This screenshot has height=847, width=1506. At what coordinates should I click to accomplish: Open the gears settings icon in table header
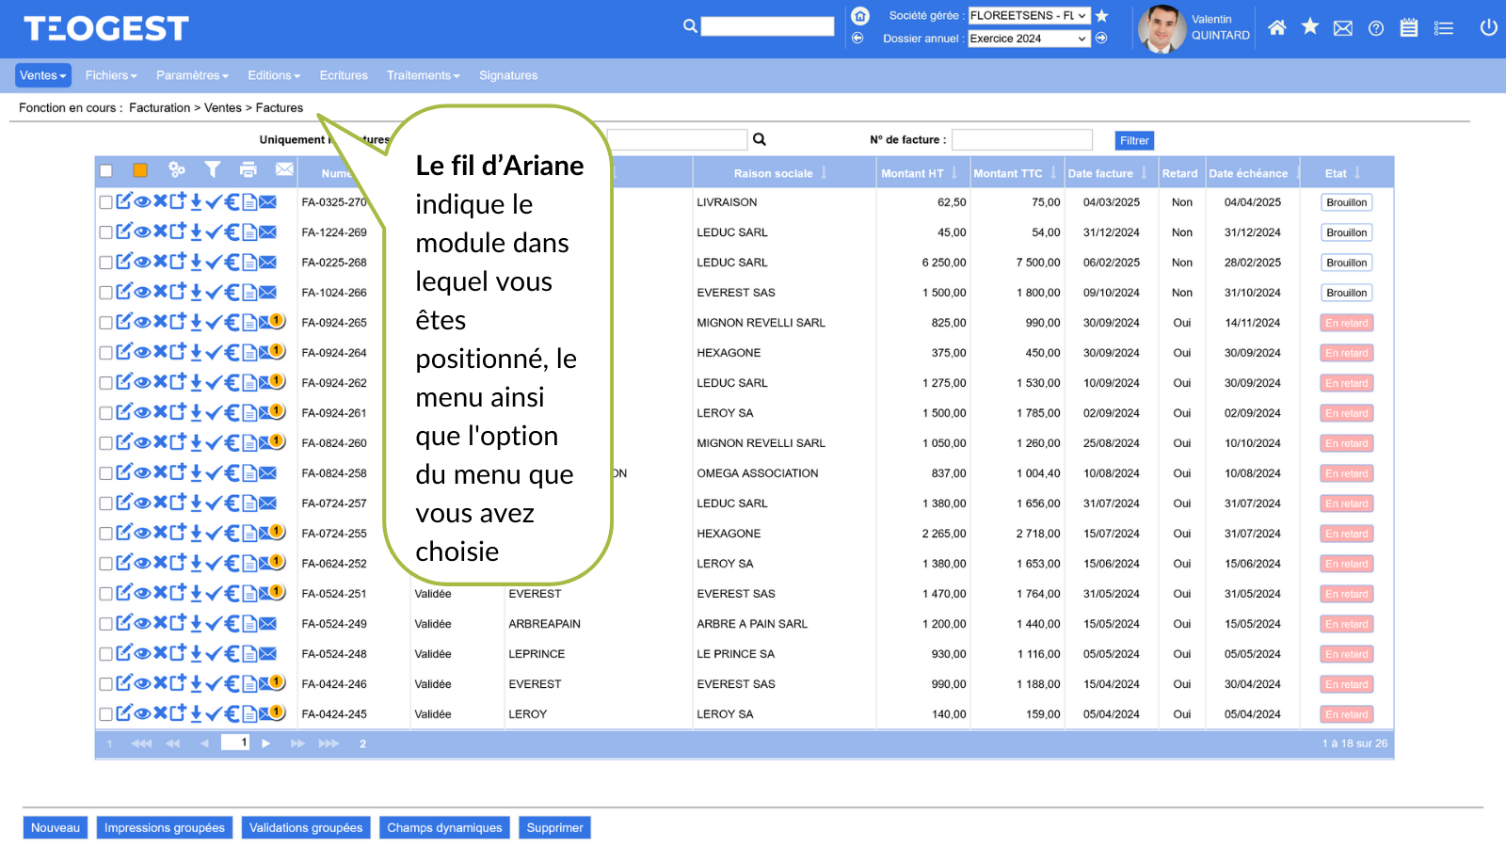coord(177,169)
